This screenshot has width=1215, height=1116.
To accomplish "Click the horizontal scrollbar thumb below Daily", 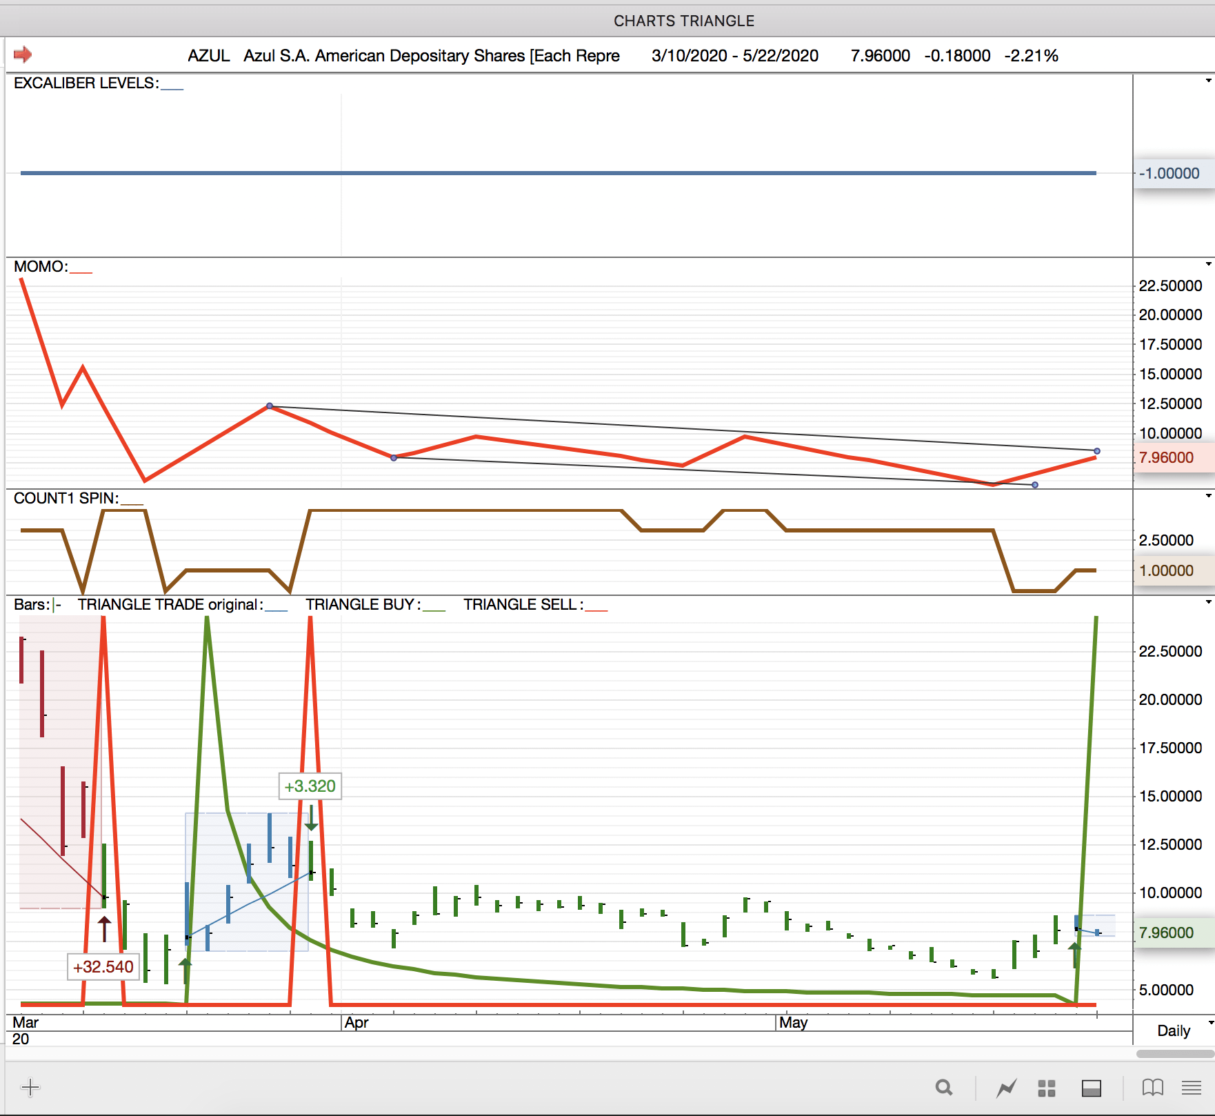I will click(1174, 1054).
